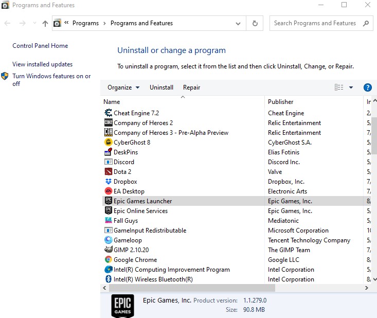Open Turn Windows features on or off
Screen dimensions: 377x318
[51, 80]
